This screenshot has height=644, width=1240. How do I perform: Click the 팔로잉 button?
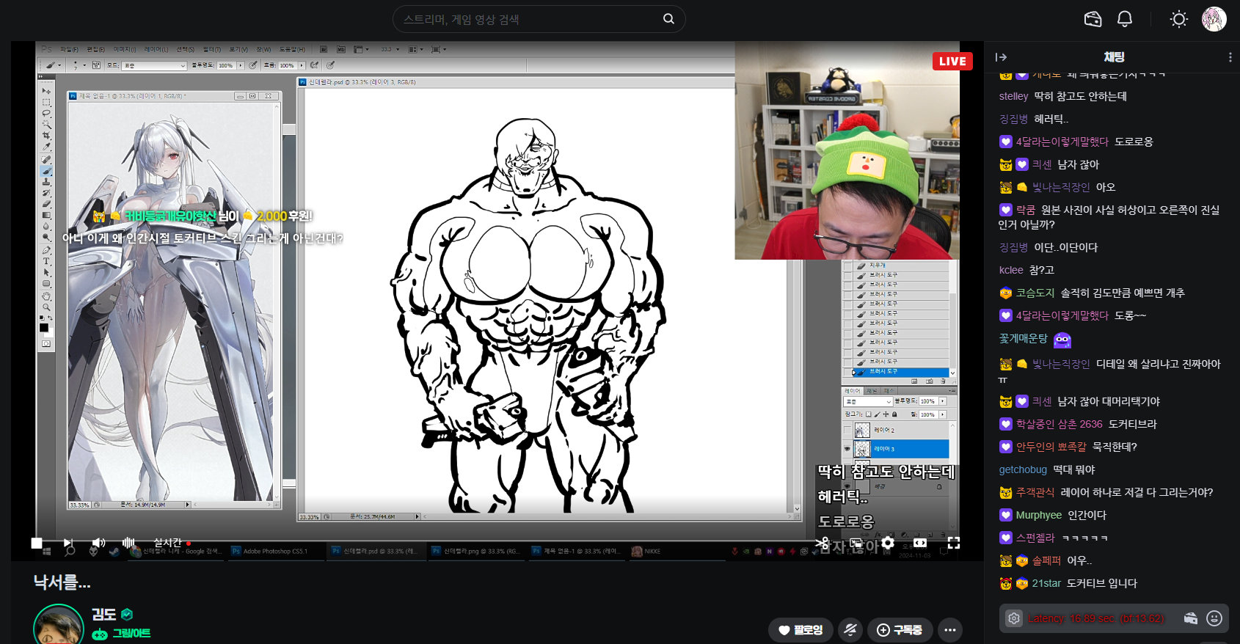(800, 629)
